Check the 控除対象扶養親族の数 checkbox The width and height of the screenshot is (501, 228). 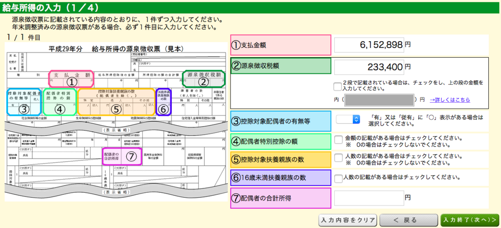338,158
